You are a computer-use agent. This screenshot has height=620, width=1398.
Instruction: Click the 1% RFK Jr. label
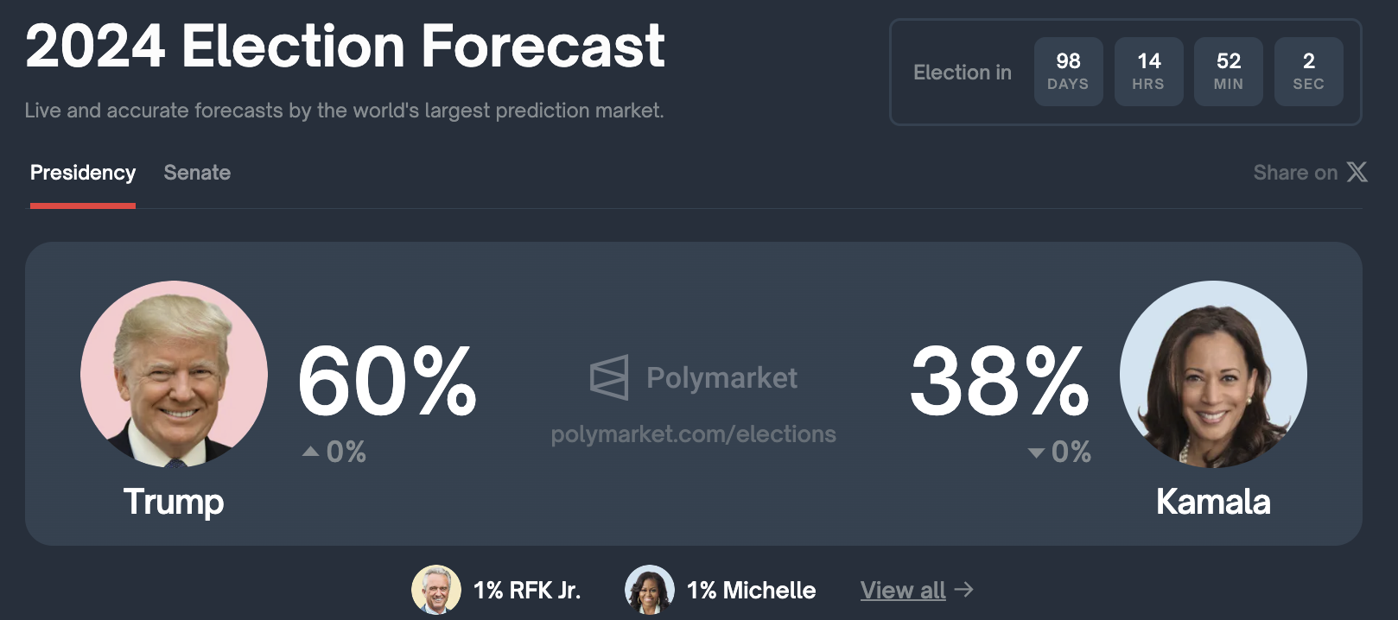pyautogui.click(x=527, y=590)
